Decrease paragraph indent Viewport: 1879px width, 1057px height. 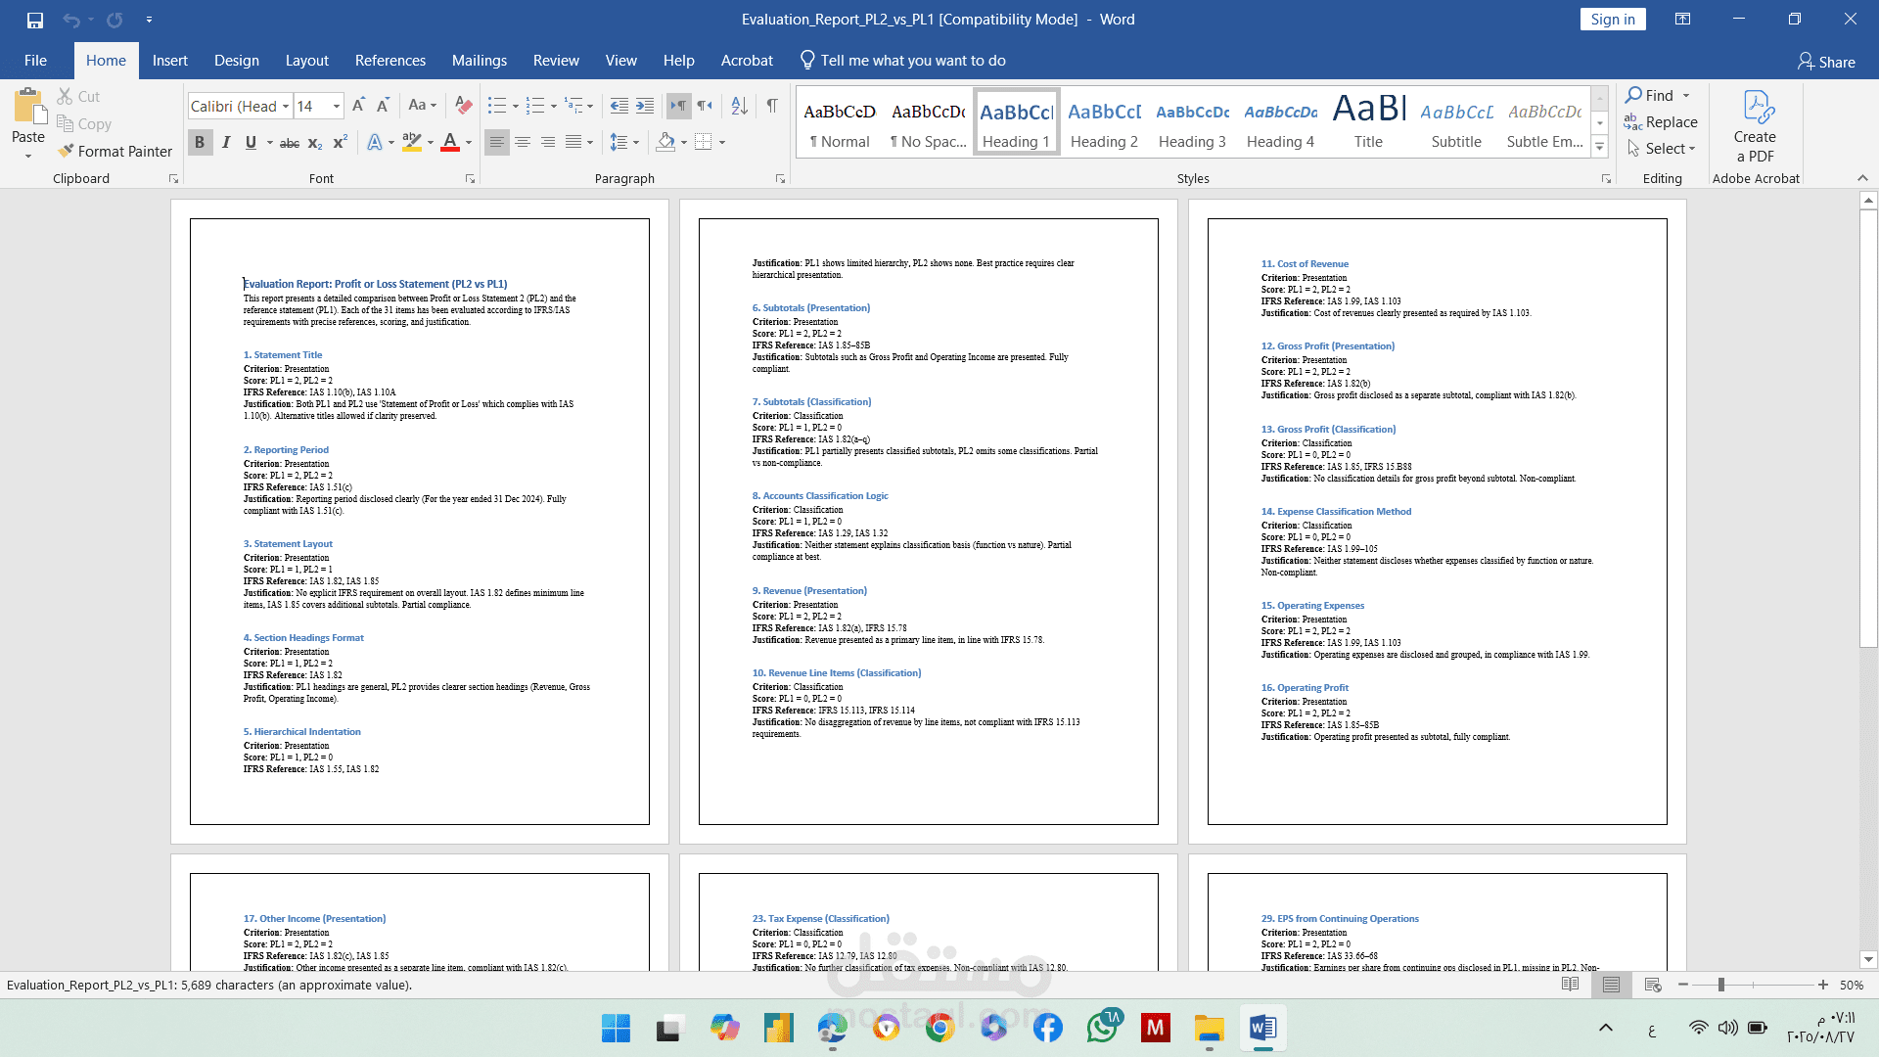619,106
